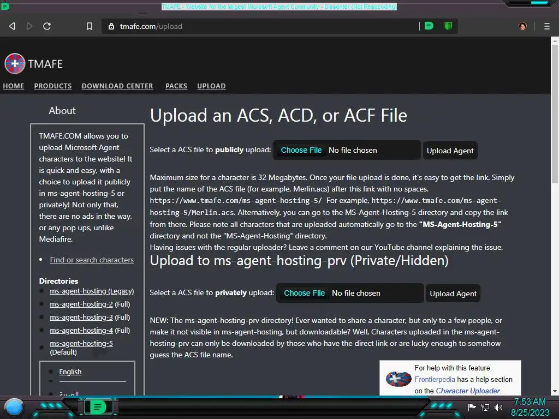This screenshot has height=419, width=559.
Task: Click Upload Agent for private upload
Action: [453, 294]
